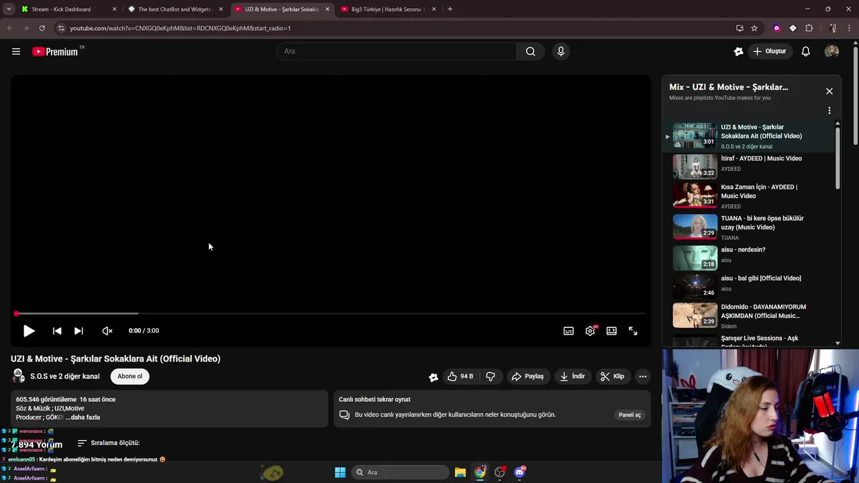Switch to Big5 Türkiye browser tab
This screenshot has width=859, height=483.
388,9
